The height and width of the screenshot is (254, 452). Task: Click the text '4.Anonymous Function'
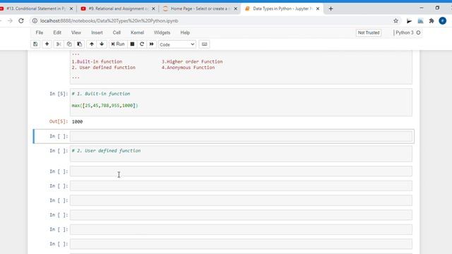click(x=188, y=68)
